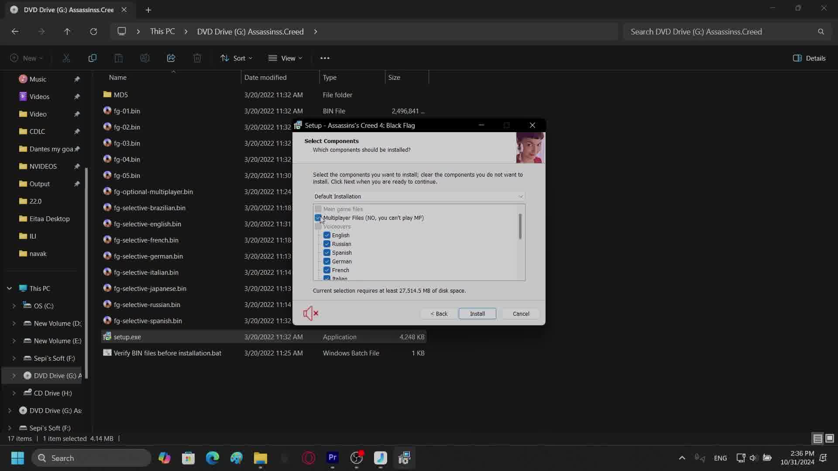The width and height of the screenshot is (838, 471).
Task: Open a new Explorer tab
Action: tap(148, 10)
